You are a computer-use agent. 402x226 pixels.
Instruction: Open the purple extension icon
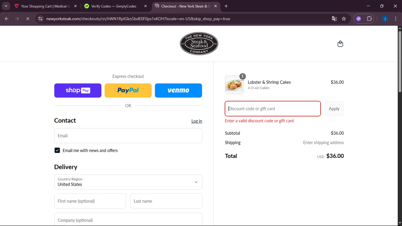point(359,19)
